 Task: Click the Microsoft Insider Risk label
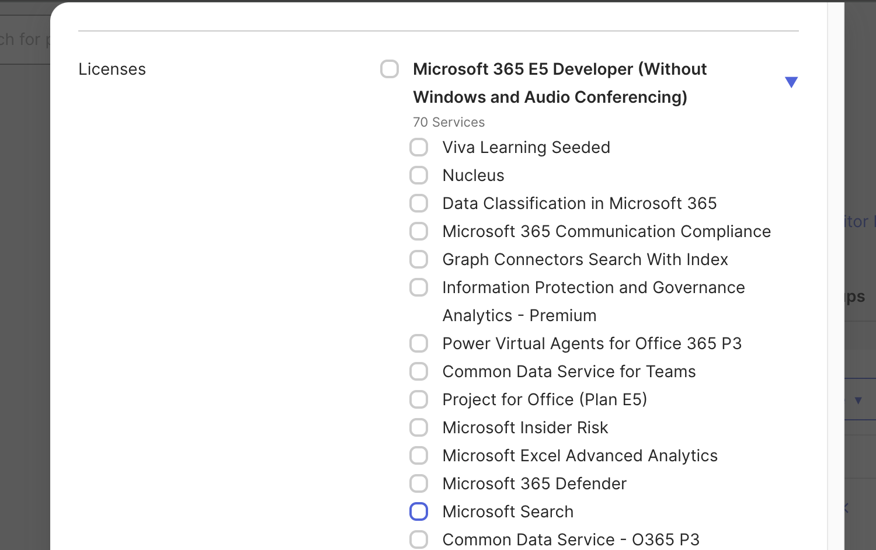(525, 427)
